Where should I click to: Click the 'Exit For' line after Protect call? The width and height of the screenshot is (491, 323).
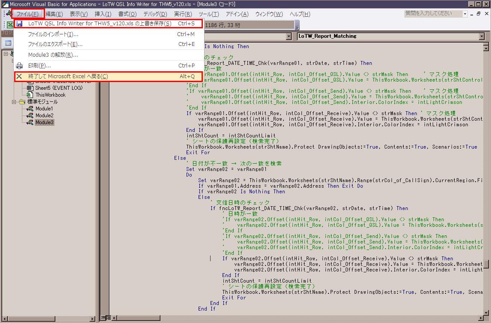click(198, 152)
